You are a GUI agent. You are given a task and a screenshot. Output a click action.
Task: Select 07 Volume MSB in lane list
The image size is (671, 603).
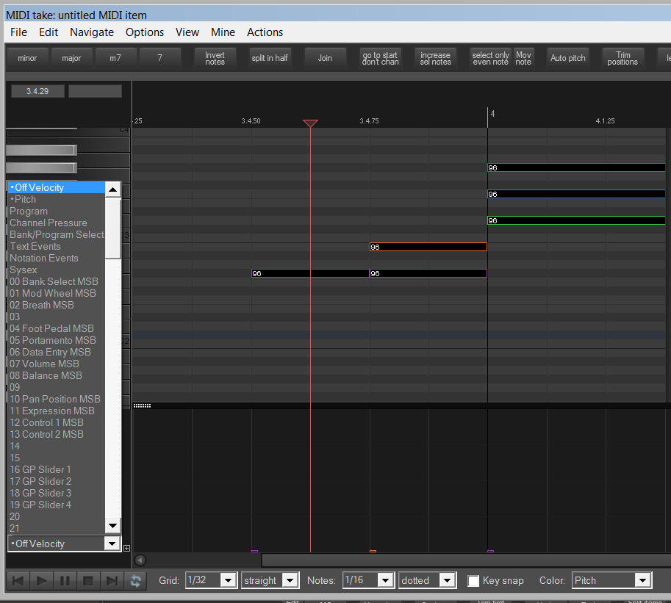46,364
